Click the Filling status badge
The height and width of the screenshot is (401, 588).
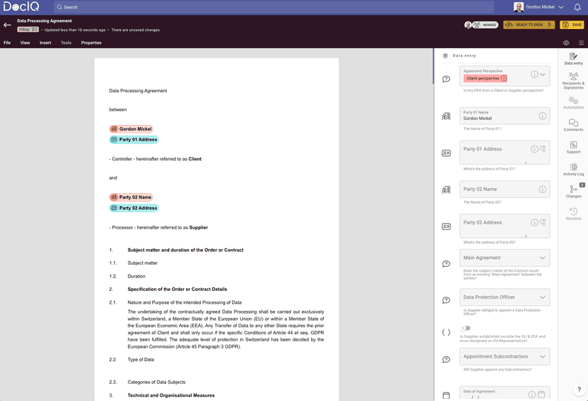coord(28,29)
